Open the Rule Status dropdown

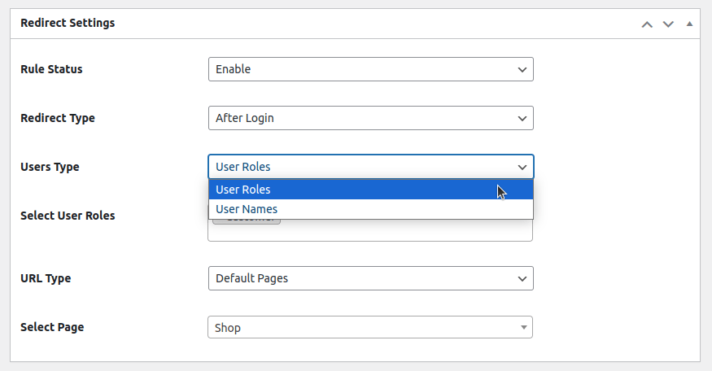pyautogui.click(x=370, y=69)
